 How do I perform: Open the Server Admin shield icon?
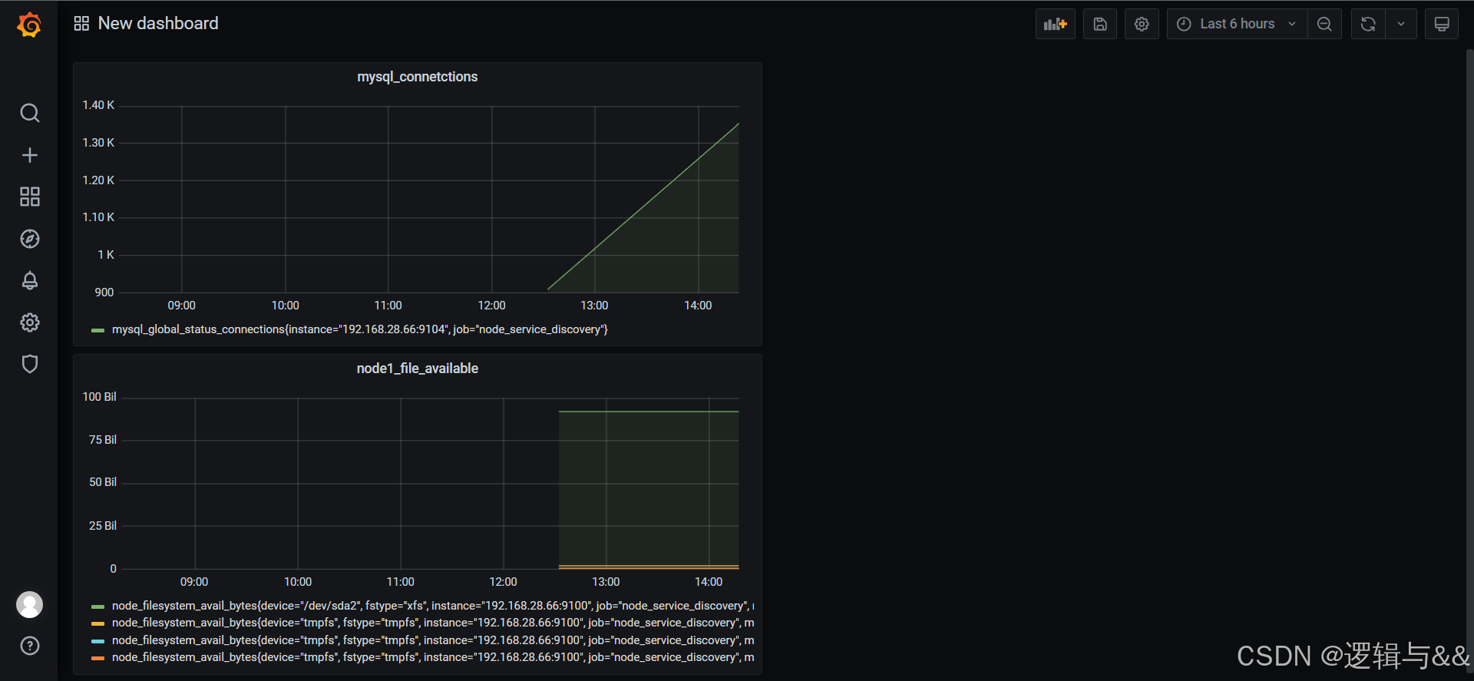tap(29, 364)
